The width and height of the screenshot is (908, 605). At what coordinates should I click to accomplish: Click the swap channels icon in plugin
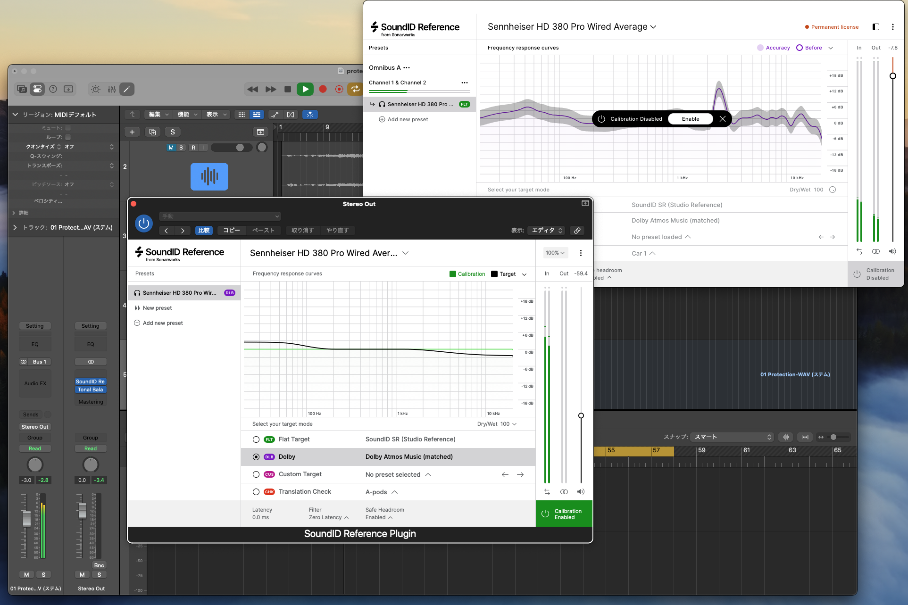(x=547, y=492)
